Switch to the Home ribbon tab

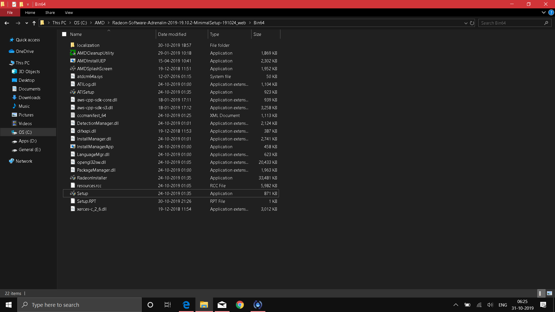[30, 13]
